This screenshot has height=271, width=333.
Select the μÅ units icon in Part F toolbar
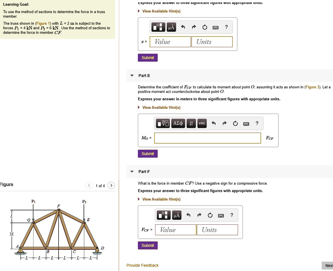[177, 215]
